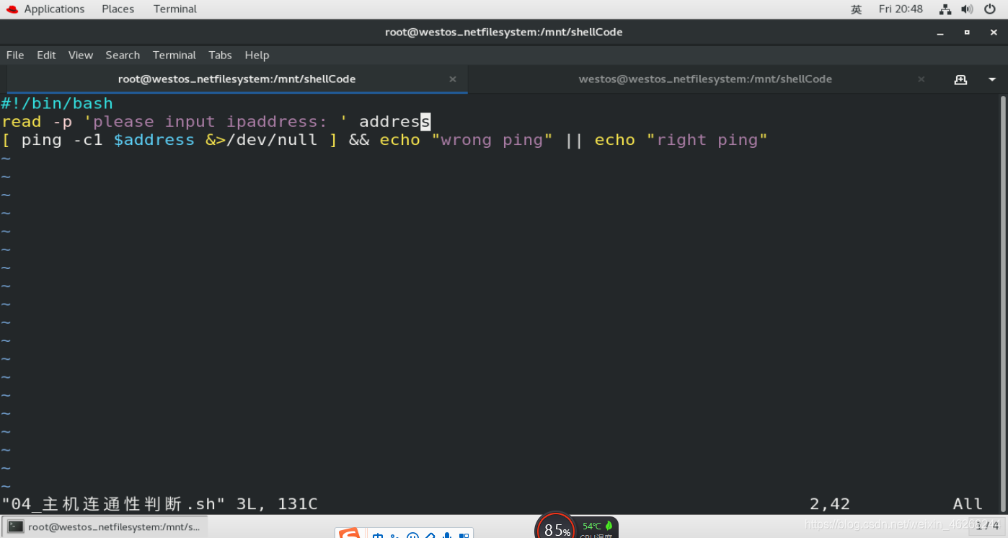The width and height of the screenshot is (1008, 538).
Task: Click the "wrong ping" string
Action: pyautogui.click(x=492, y=140)
